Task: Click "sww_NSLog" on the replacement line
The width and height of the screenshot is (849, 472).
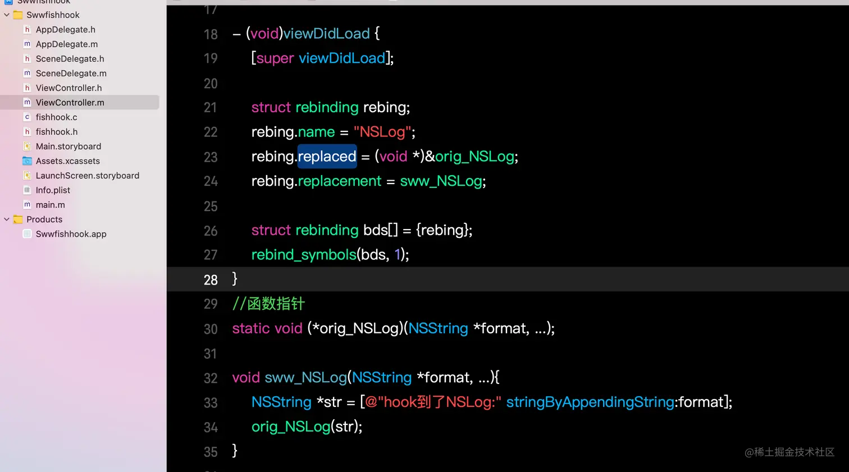Action: [x=441, y=181]
